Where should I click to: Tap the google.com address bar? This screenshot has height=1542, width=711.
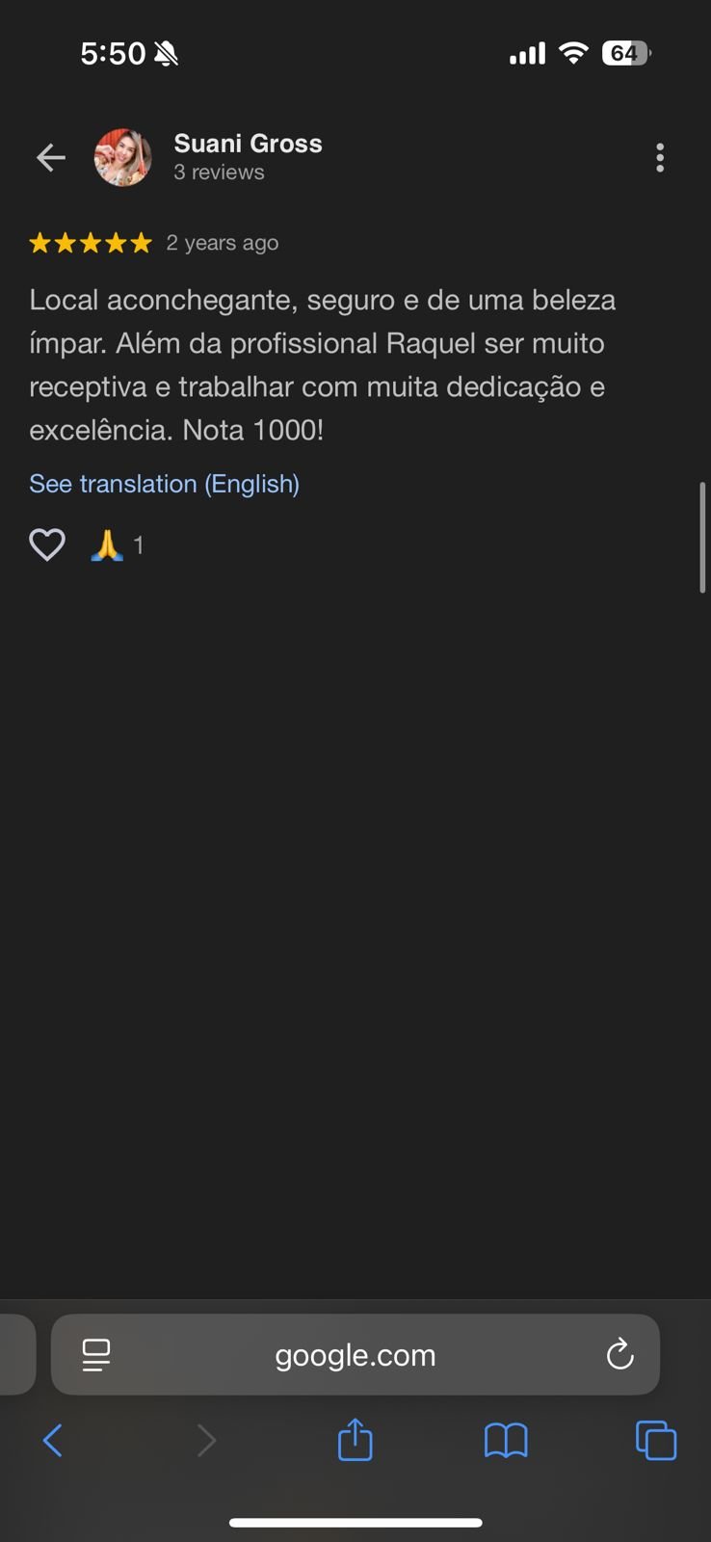coord(355,1355)
